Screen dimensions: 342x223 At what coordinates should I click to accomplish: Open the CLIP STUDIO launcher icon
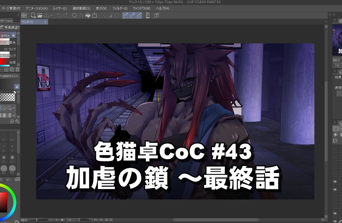(24, 15)
